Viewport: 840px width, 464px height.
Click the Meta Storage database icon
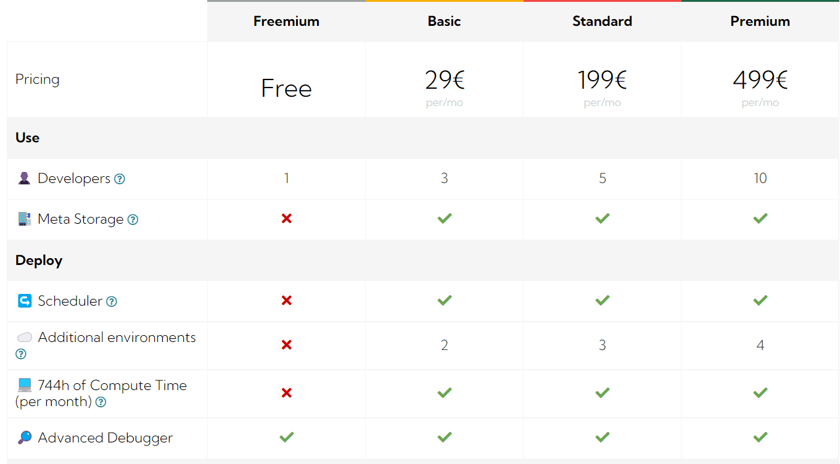[x=23, y=219]
